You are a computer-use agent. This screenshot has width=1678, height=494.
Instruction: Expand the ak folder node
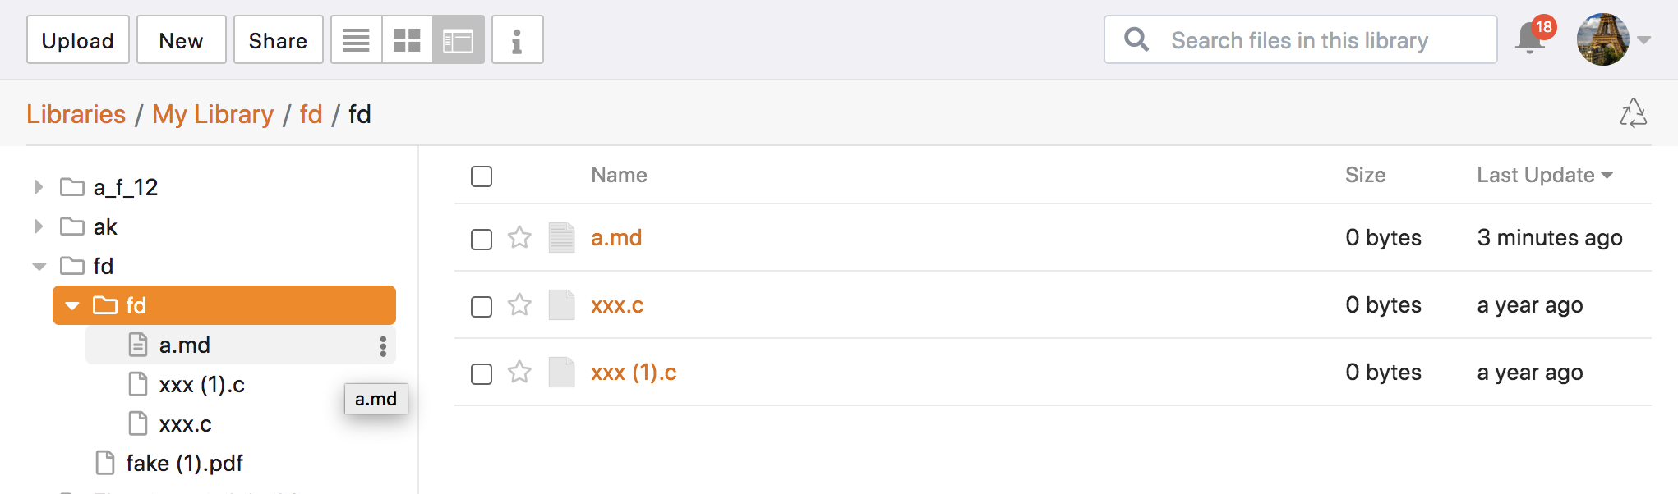point(38,226)
